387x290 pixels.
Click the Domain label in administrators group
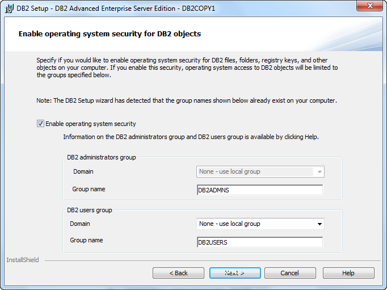click(83, 171)
